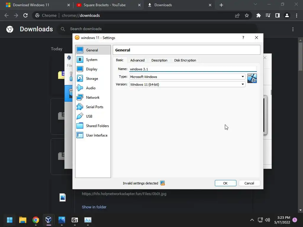Click the holynetworkadapter.fun download URL

click(124, 194)
